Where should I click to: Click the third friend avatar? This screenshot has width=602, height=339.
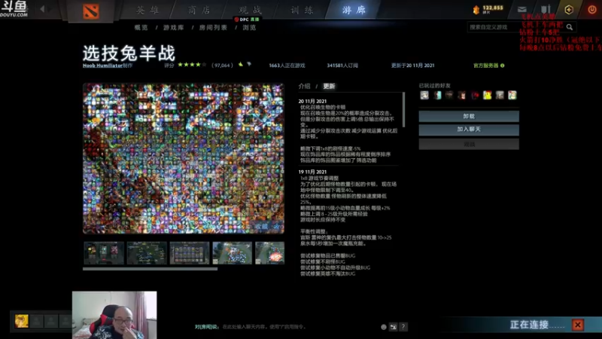point(449,95)
